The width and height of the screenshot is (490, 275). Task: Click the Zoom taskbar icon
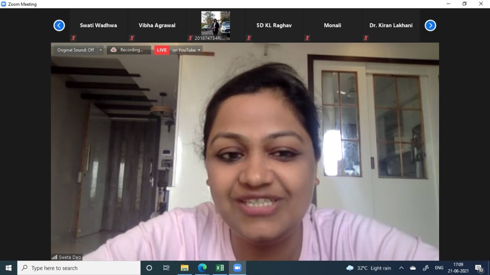coord(237,268)
